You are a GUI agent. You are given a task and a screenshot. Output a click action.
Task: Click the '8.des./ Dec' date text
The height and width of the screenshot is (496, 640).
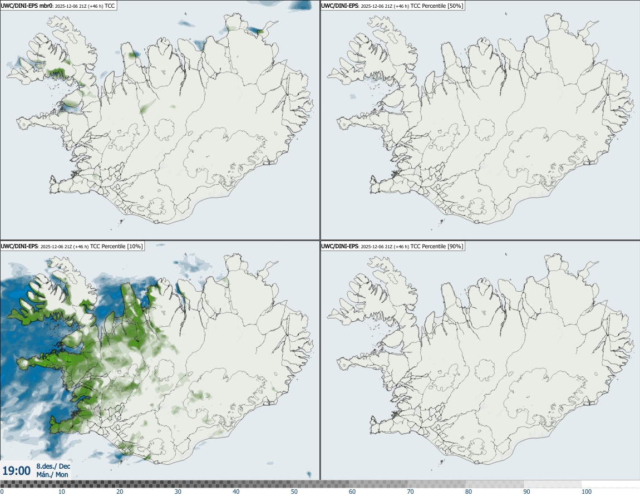tap(53, 466)
